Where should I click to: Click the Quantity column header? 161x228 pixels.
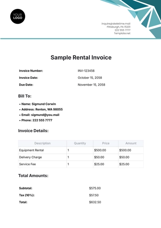(80, 143)
